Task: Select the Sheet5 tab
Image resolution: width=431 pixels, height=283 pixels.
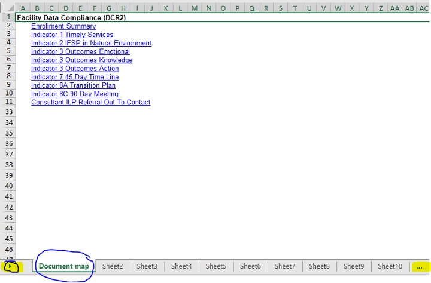Action: pos(216,266)
